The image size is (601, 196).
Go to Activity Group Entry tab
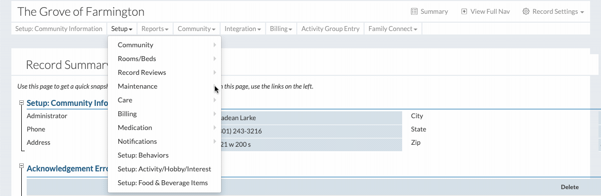coord(330,29)
